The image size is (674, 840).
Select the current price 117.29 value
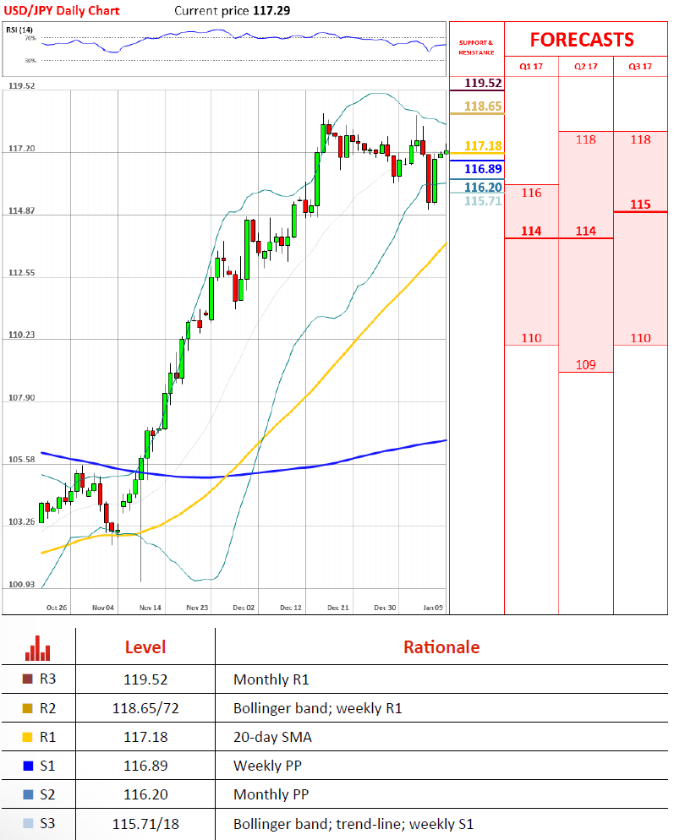coord(271,11)
